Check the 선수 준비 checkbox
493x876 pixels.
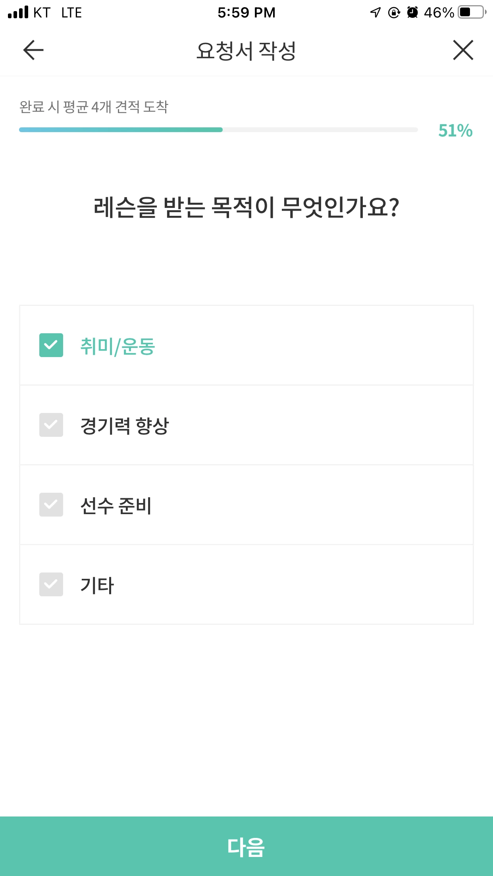click(x=51, y=505)
